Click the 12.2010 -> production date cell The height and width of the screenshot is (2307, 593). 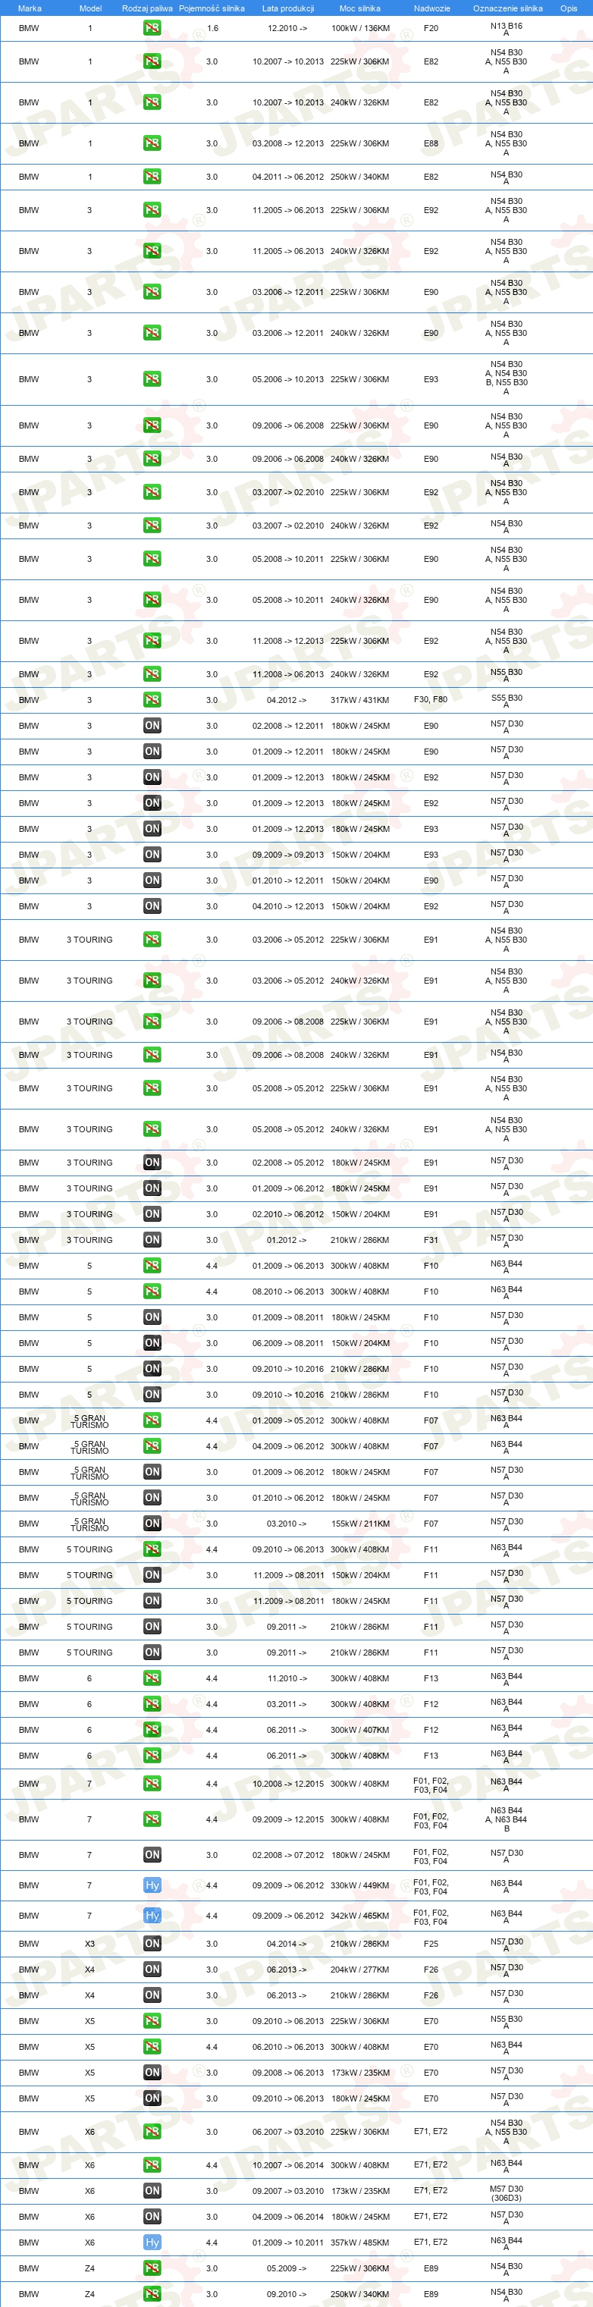(x=287, y=28)
